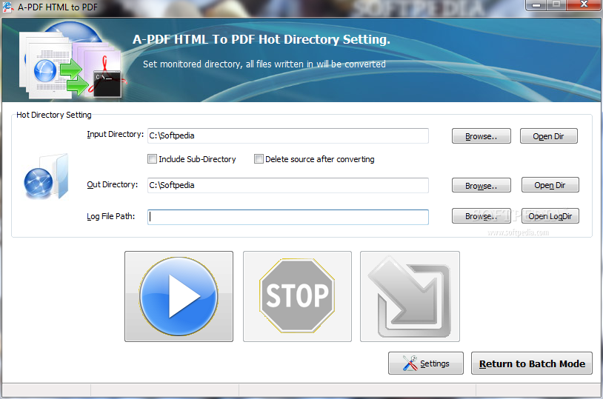Click the 'Log File Path:' label

[111, 216]
